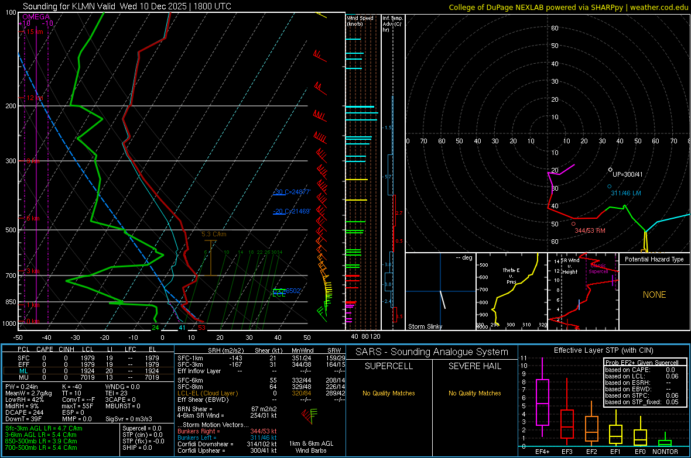Click the SARS - Sounding Analogue System title
The width and height of the screenshot is (691, 458).
coord(432,352)
